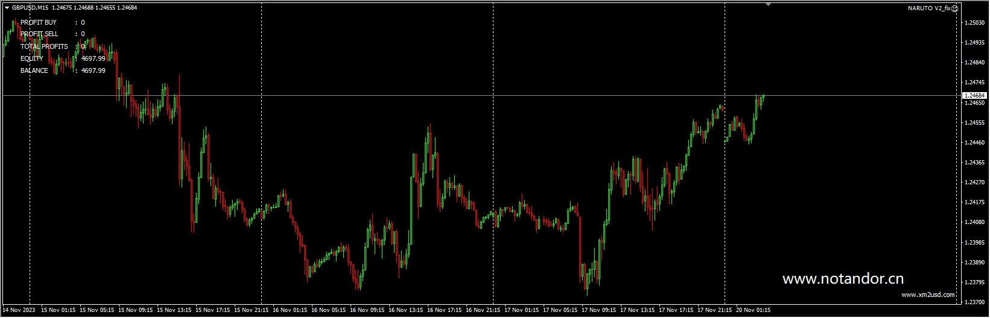Click the 1.24080 price scale label
The image size is (990, 318).
pos(975,222)
